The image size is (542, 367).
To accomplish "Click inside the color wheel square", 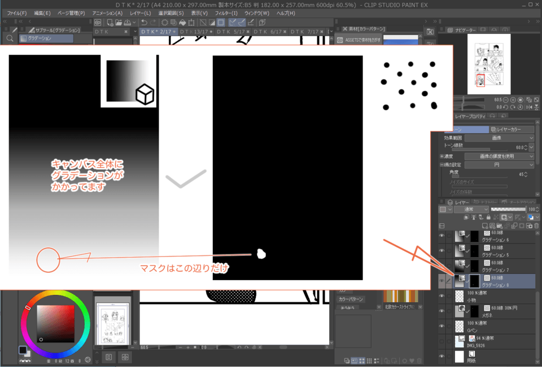I will tap(55, 324).
